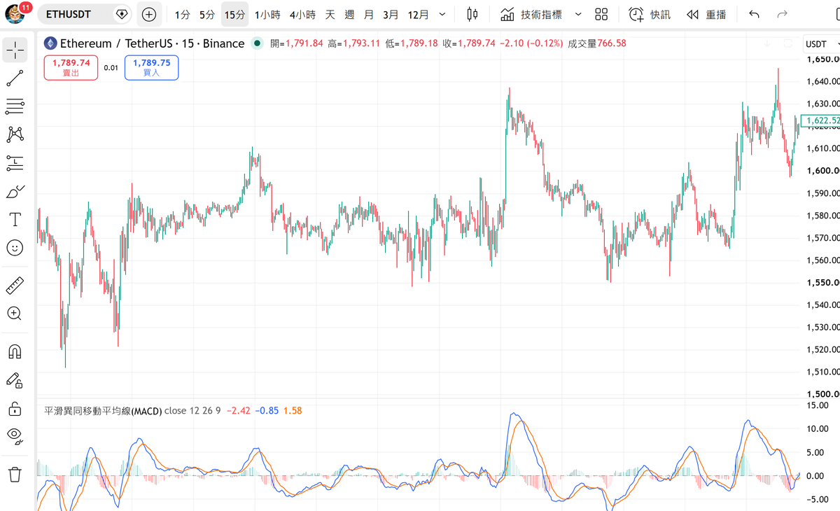This screenshot has width=840, height=511.
Task: Click the ETHUSDT symbol search field
Action: [x=85, y=14]
